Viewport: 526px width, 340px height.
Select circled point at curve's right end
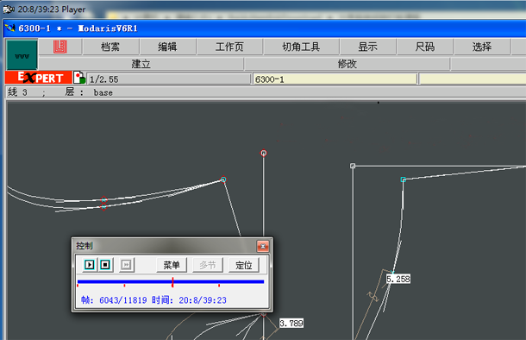click(x=223, y=179)
